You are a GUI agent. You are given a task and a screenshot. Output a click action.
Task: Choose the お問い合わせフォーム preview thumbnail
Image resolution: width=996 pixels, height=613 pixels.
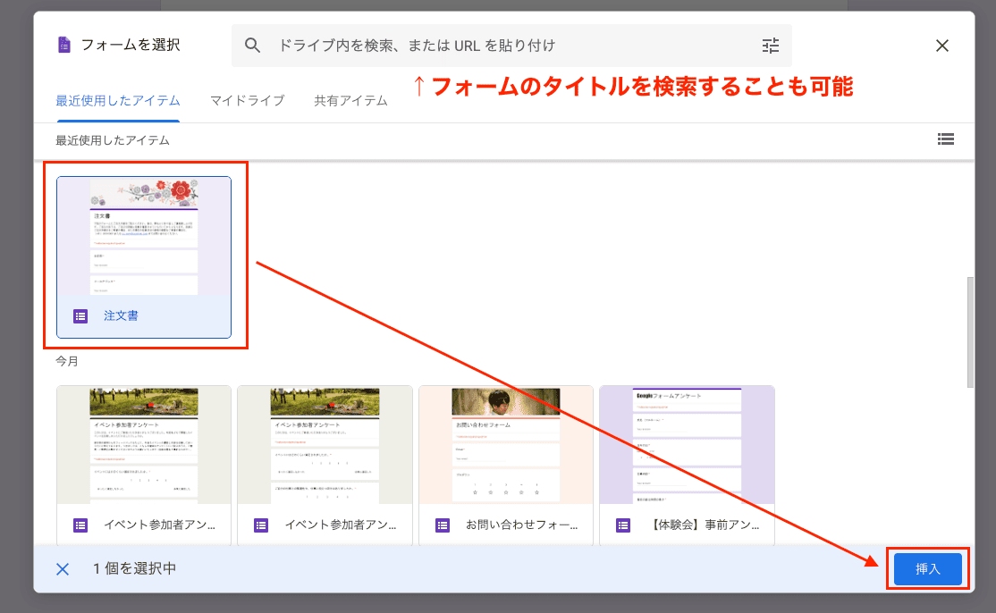[506, 445]
